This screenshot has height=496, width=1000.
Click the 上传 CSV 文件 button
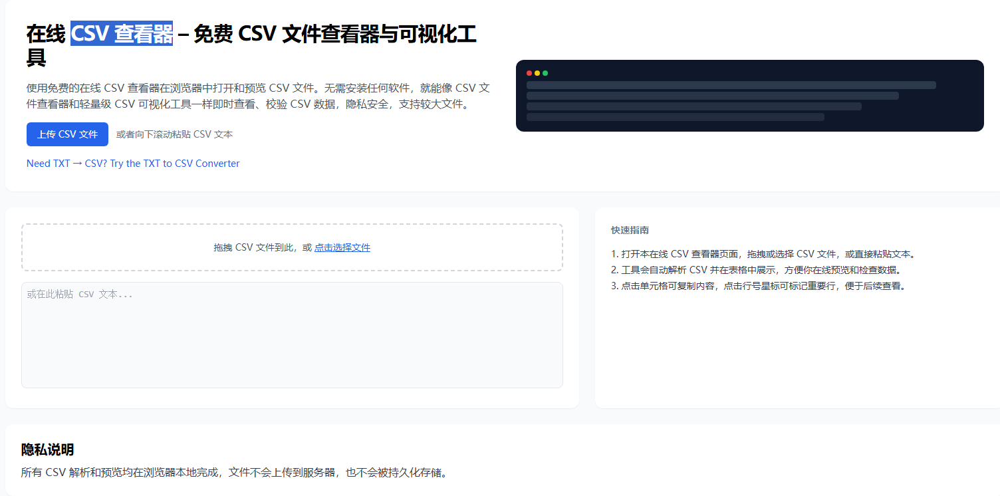click(67, 134)
